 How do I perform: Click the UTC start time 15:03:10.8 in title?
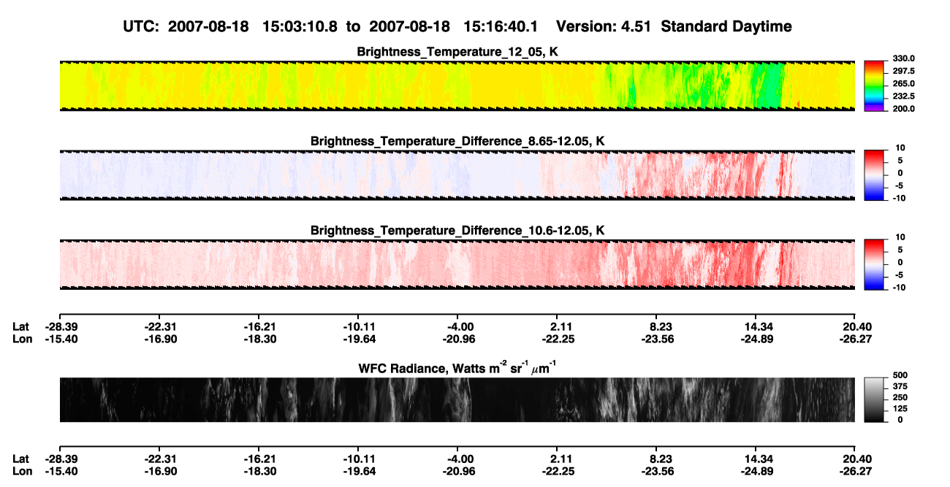[301, 26]
